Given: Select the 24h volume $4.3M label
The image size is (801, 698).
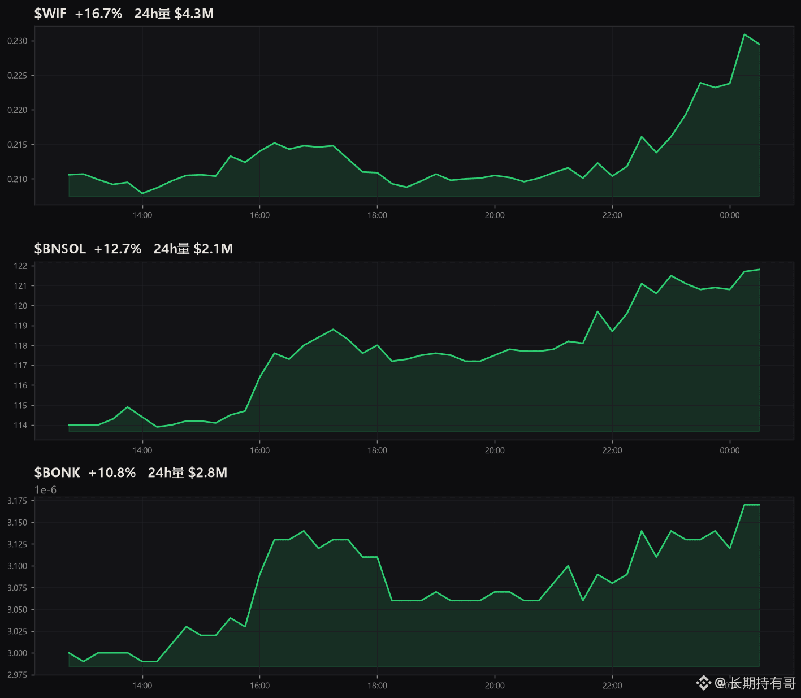Looking at the screenshot, I should (174, 14).
